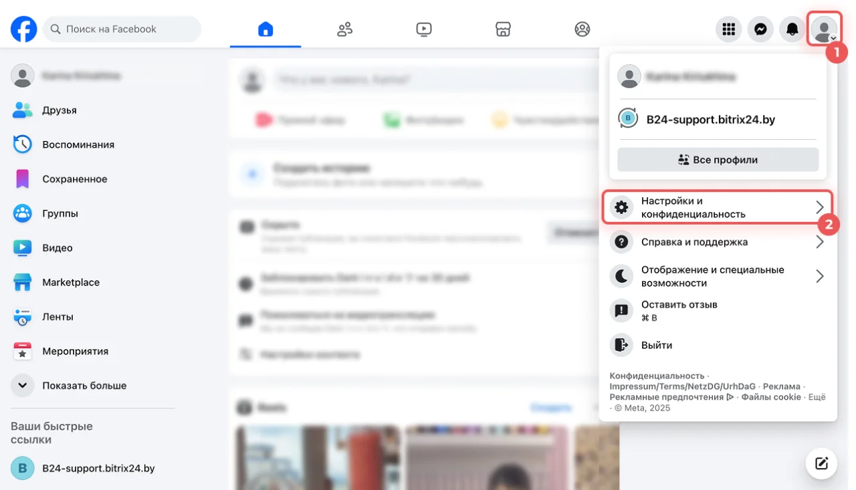Switch to the Video tab in top navigation
Image resolution: width=856 pixels, height=490 pixels.
[x=423, y=29]
